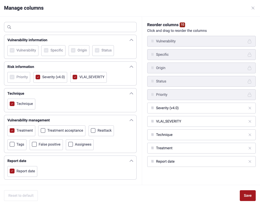Remove Severity (v4.0) from reorder list

click(x=250, y=108)
